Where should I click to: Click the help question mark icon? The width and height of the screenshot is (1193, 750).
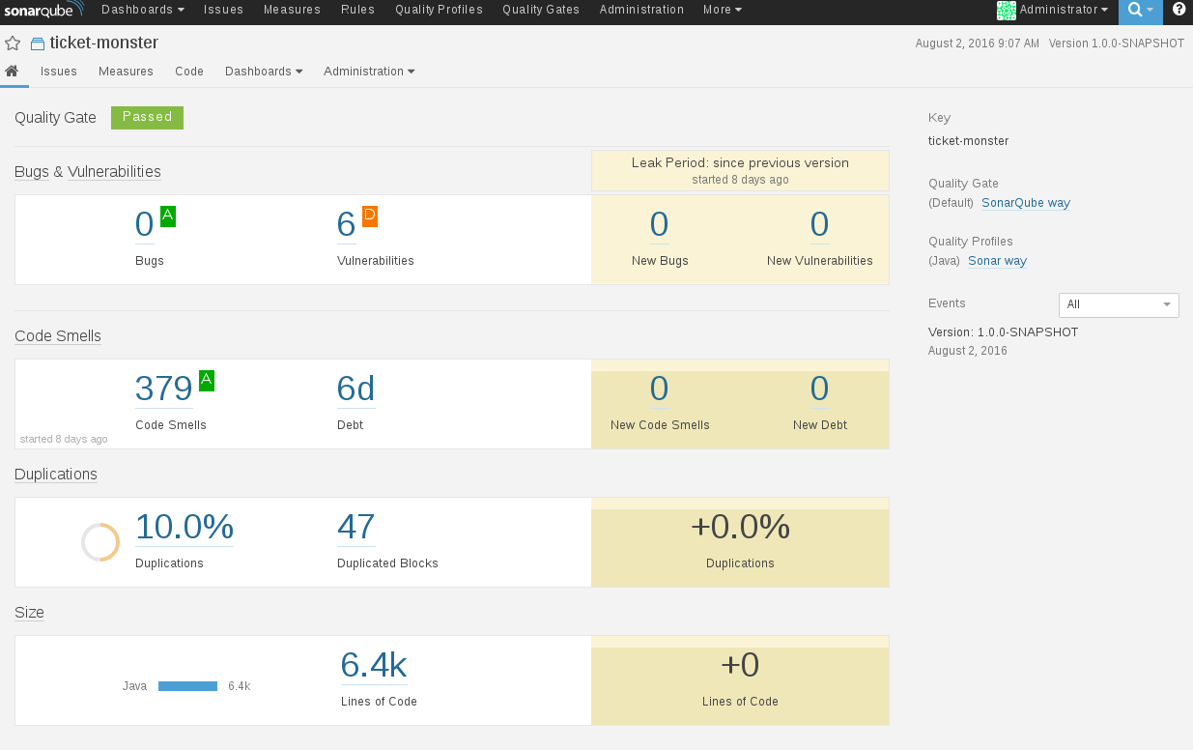pyautogui.click(x=1179, y=10)
